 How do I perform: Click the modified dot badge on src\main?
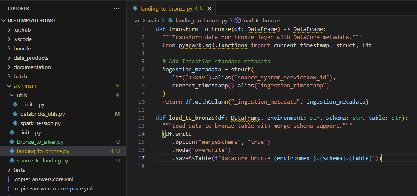[x=117, y=86]
